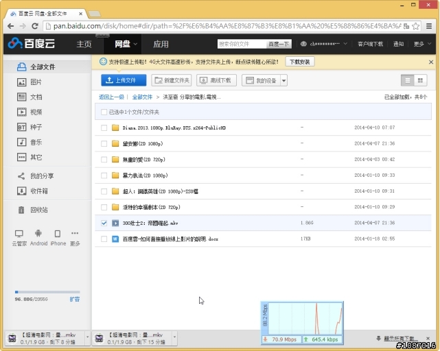The height and width of the screenshot is (351, 440).
Task: Bookmark page with the star icon
Action: [416, 26]
